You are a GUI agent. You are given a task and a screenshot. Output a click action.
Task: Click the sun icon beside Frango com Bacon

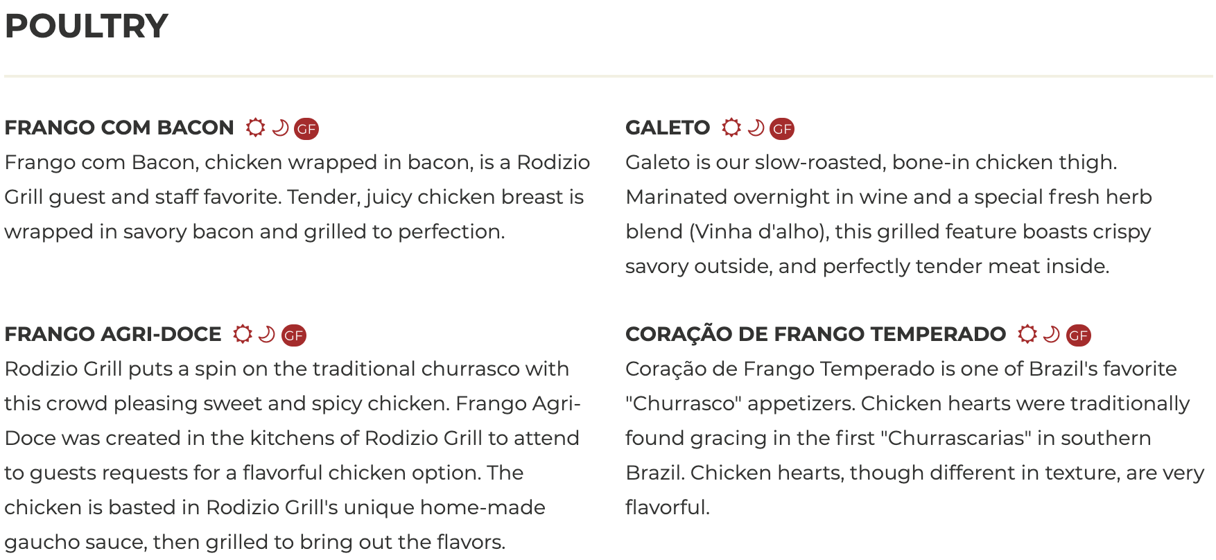255,128
